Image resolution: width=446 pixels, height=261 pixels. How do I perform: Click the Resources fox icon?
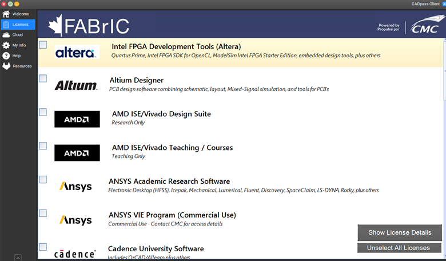pyautogui.click(x=6, y=66)
